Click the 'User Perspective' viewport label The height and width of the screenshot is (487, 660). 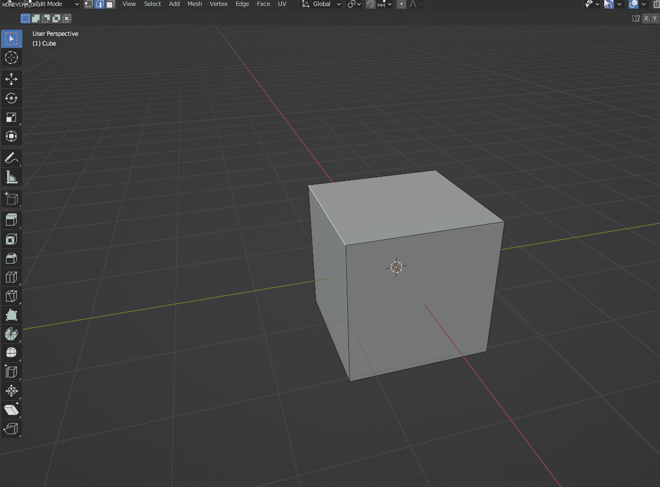coord(55,34)
